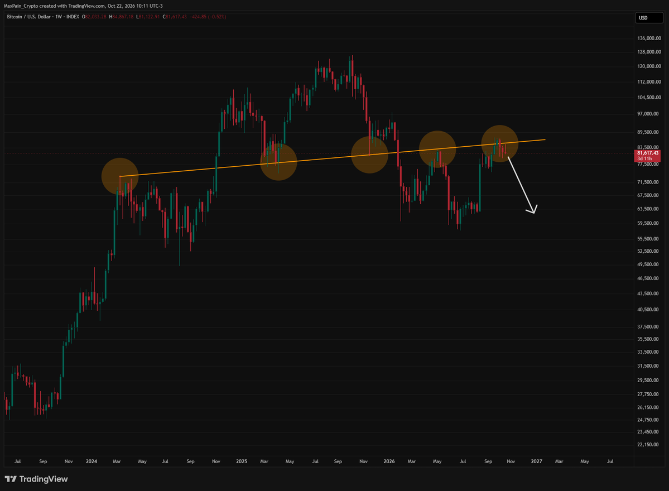
Task: Click the 23,450.00 price axis label
Action: (x=649, y=432)
